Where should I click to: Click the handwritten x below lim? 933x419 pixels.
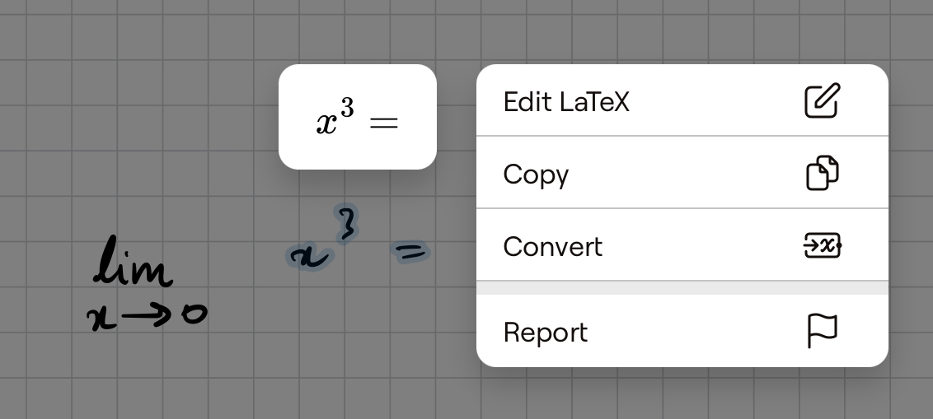[x=101, y=319]
